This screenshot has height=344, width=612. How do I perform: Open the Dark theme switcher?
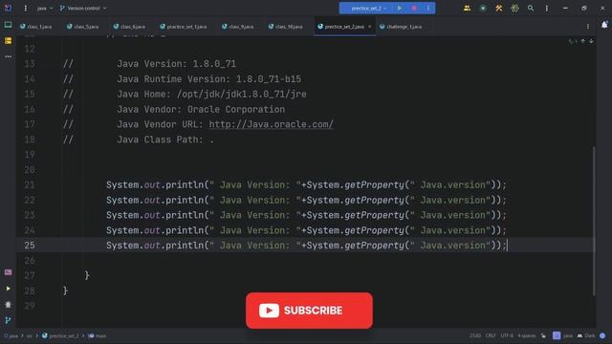point(586,335)
